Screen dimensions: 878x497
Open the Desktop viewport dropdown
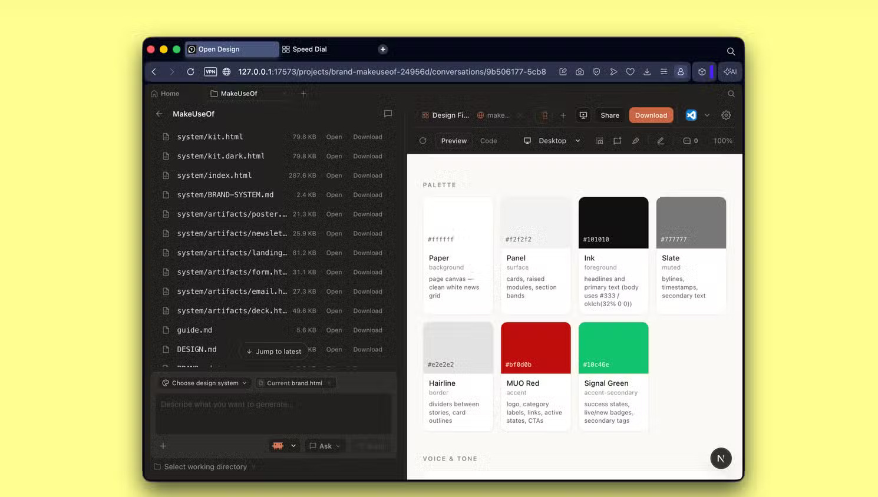pyautogui.click(x=552, y=141)
